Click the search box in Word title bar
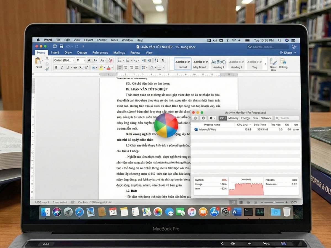Screen dimensions: 331x248 (268, 47)
